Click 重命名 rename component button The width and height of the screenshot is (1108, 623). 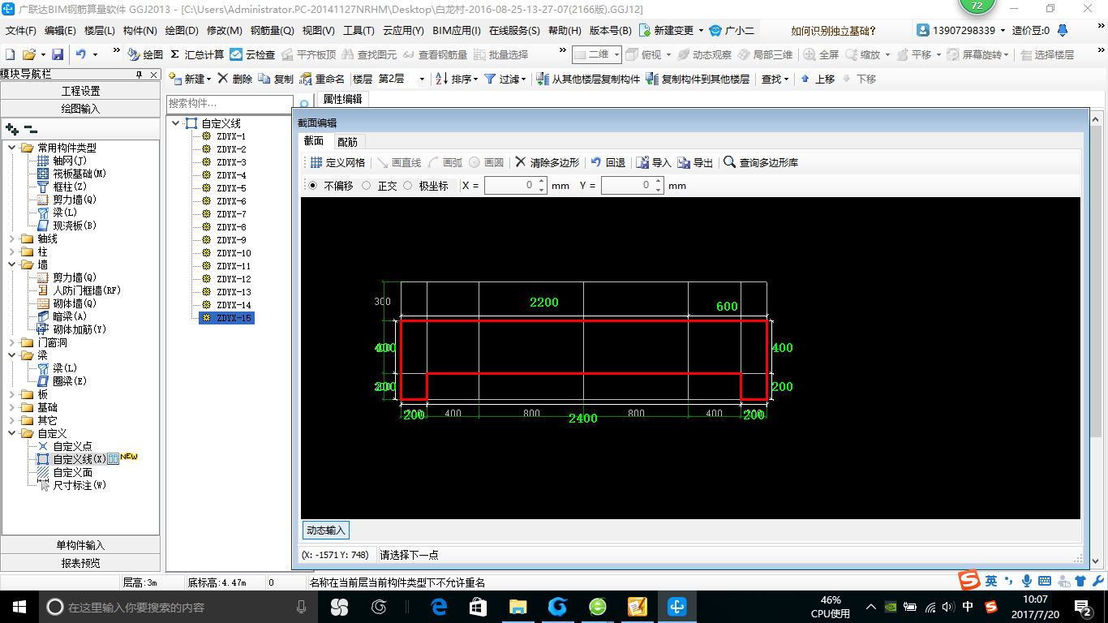(322, 79)
